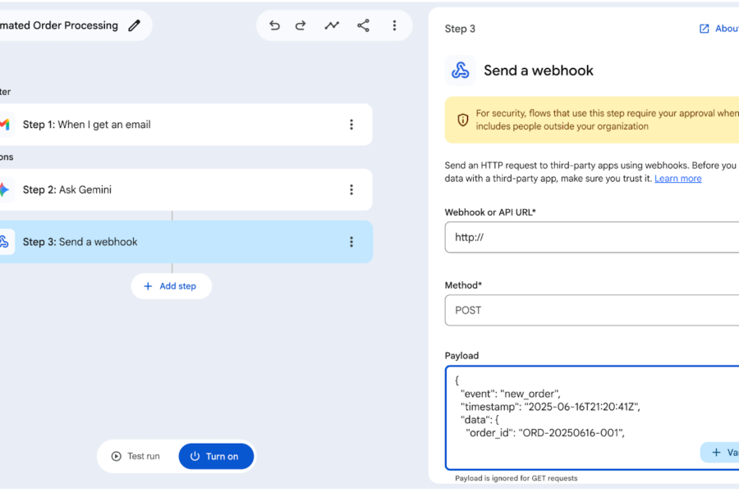Click the Automated Order Processing flow title
Screen dimensions: 739x492
coord(59,25)
